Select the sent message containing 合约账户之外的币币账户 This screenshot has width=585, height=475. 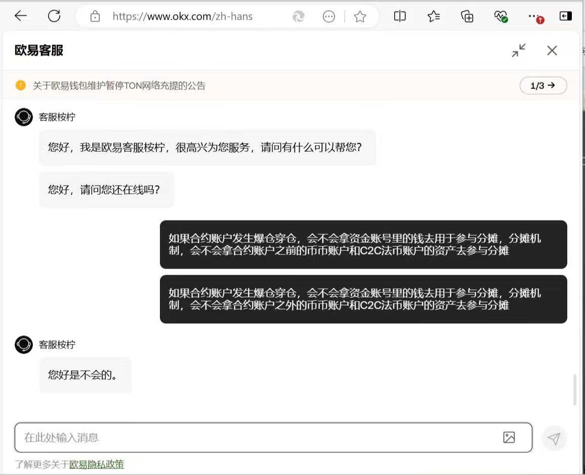pyautogui.click(x=363, y=299)
